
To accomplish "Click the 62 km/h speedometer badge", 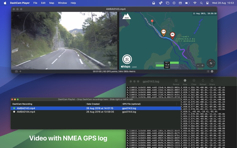I will 127,59.
